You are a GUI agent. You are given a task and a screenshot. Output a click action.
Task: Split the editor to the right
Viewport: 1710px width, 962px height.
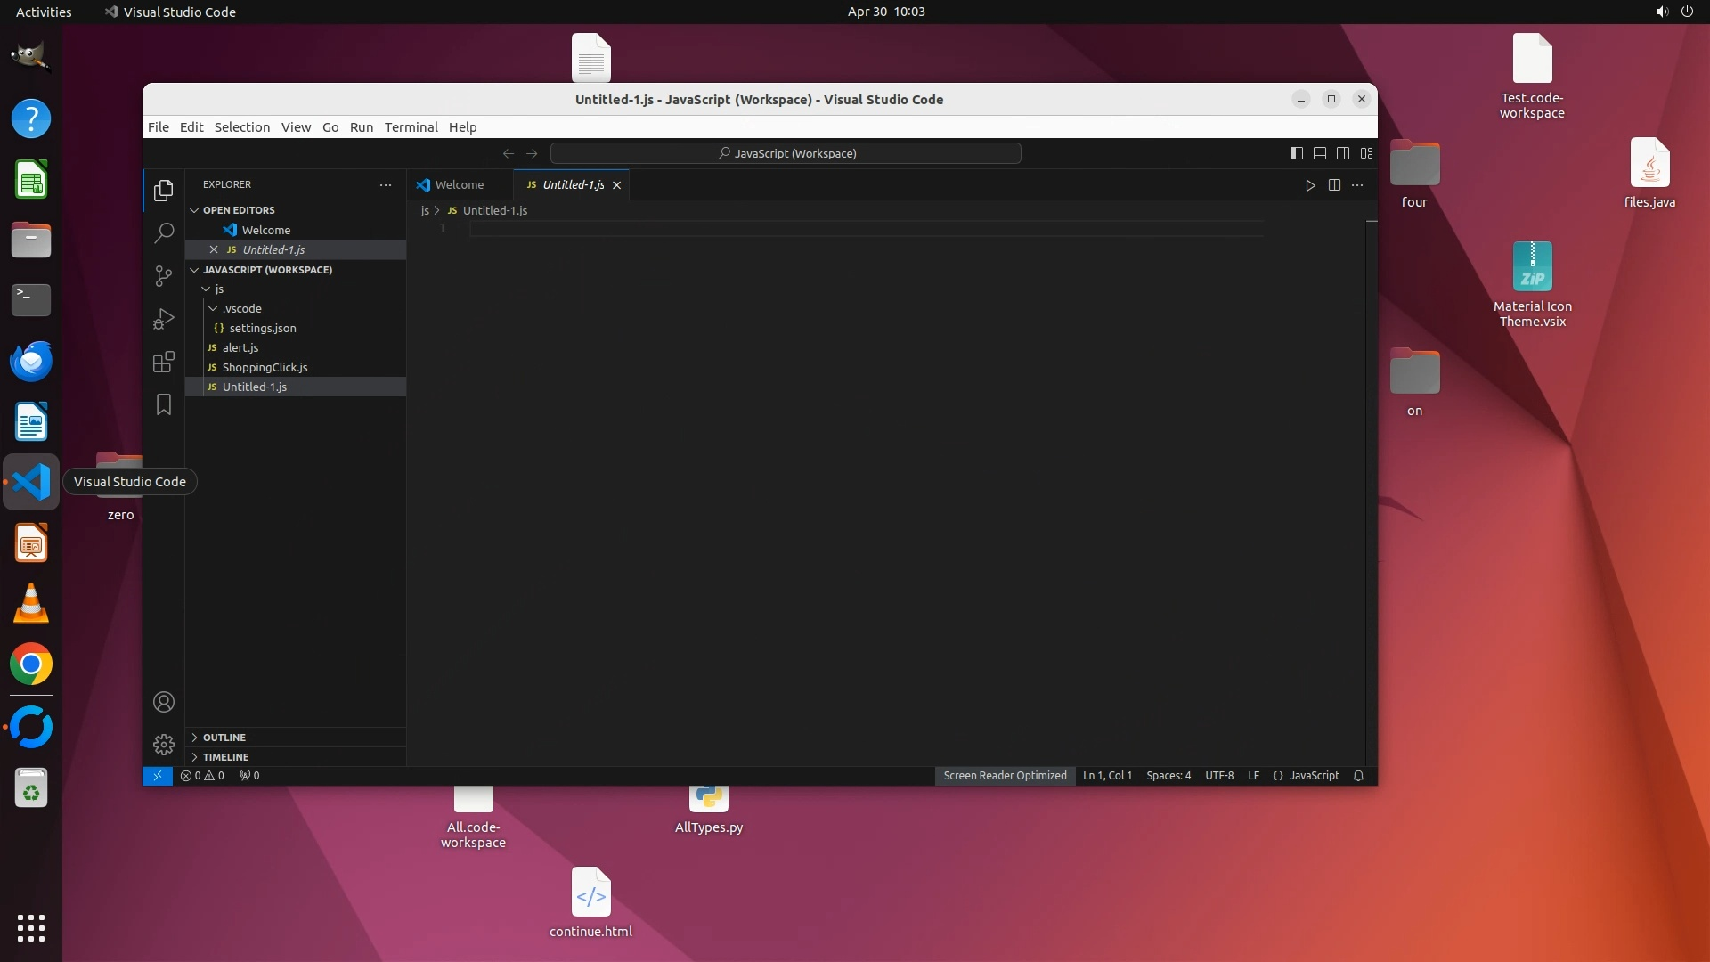1334,185
